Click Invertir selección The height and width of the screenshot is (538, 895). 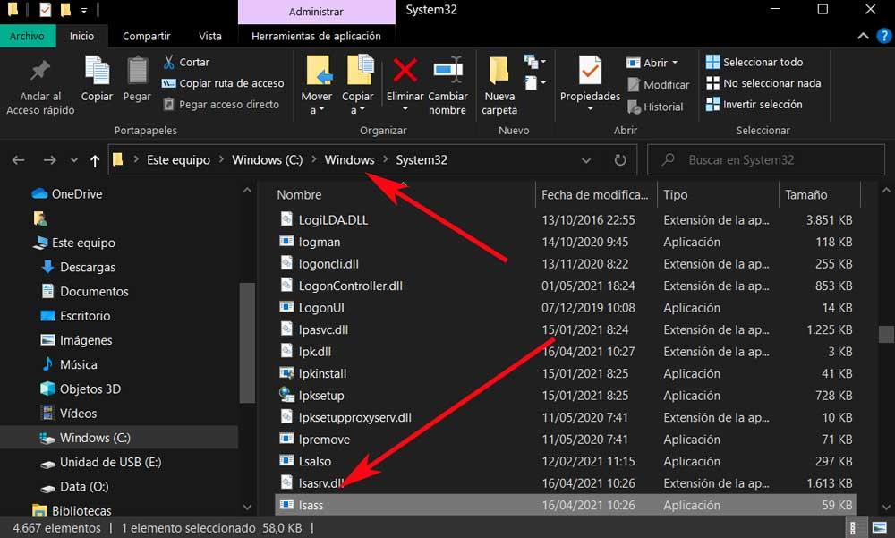tap(754, 105)
